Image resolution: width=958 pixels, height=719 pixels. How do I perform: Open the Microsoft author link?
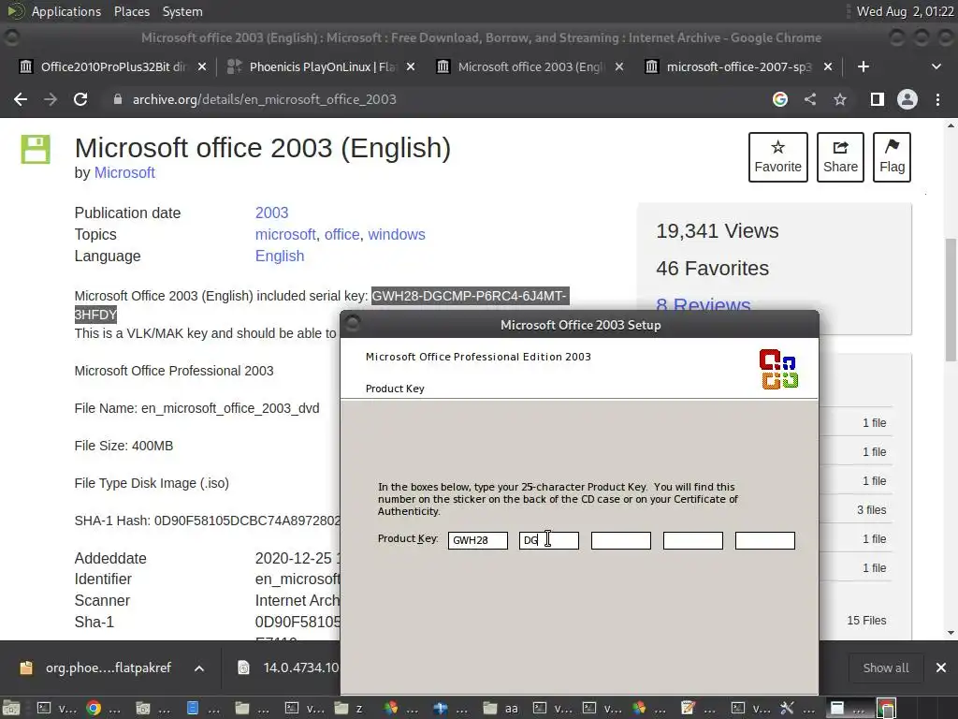124,173
